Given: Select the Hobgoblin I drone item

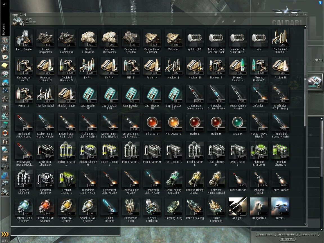Looking at the screenshot, I should pos(259,209).
